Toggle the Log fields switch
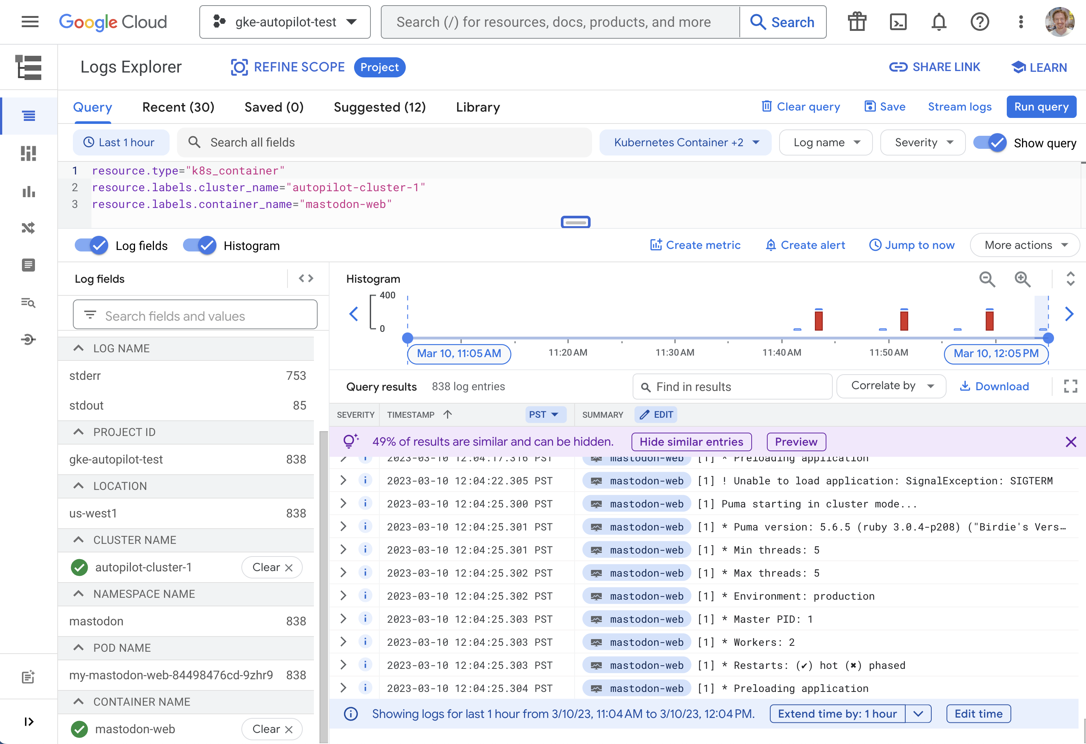 click(91, 246)
